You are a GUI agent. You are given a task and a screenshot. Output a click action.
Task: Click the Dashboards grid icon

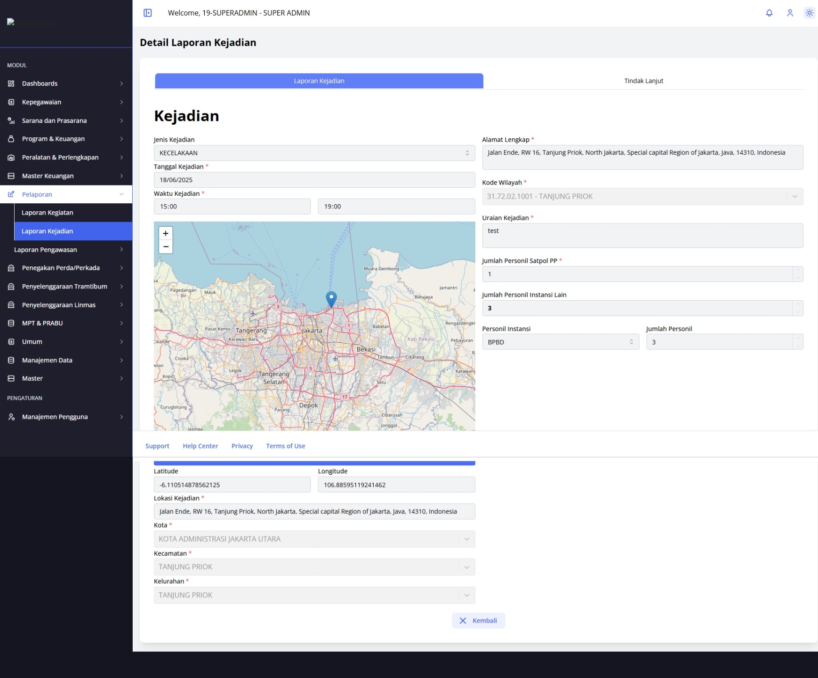(11, 83)
